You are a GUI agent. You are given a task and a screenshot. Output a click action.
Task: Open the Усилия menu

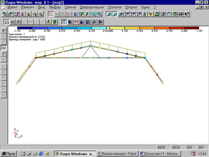pyautogui.click(x=114, y=7)
